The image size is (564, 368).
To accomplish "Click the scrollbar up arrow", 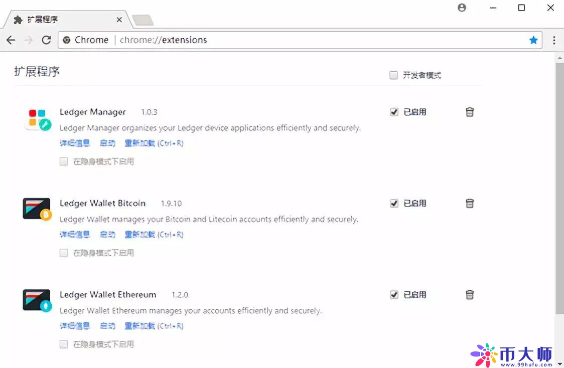I will point(559,58).
